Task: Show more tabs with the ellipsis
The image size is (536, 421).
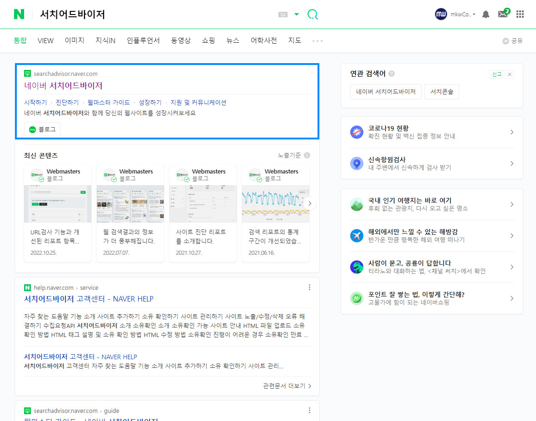Action: tap(317, 41)
